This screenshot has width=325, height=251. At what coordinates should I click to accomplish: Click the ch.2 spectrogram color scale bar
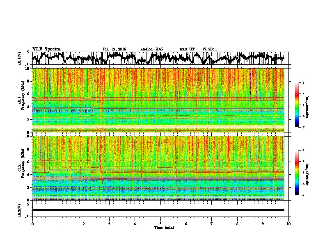tap(297, 173)
